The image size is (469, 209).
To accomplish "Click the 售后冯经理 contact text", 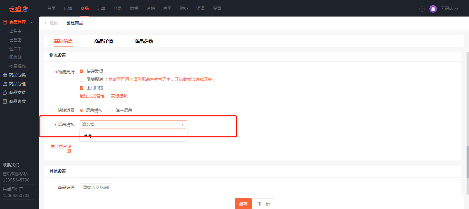I will point(13,189).
